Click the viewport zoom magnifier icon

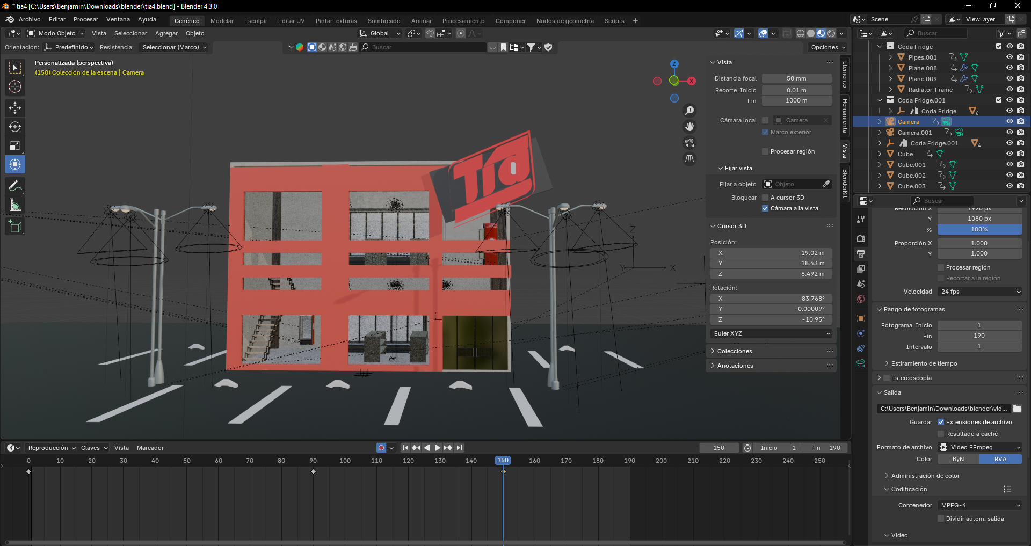[x=689, y=111]
